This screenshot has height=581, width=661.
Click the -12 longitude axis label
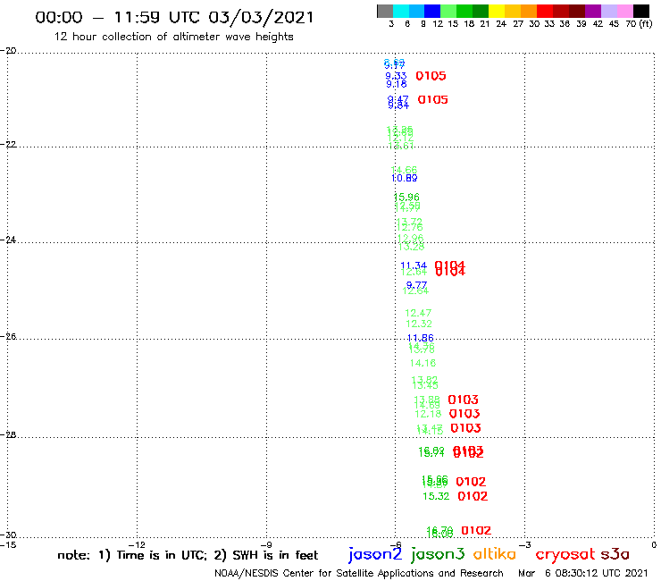tap(137, 544)
